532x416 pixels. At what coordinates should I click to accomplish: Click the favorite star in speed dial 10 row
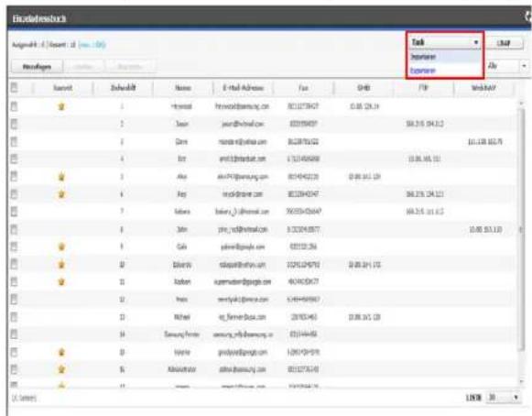pos(61,264)
